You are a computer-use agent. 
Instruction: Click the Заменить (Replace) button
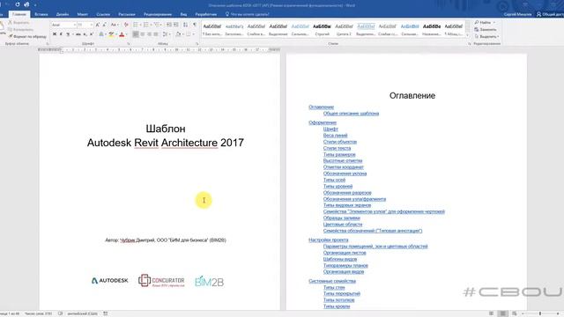pyautogui.click(x=486, y=29)
